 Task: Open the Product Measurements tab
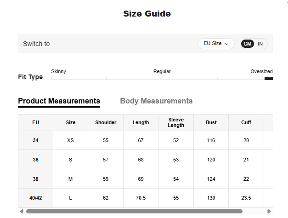coord(59,101)
